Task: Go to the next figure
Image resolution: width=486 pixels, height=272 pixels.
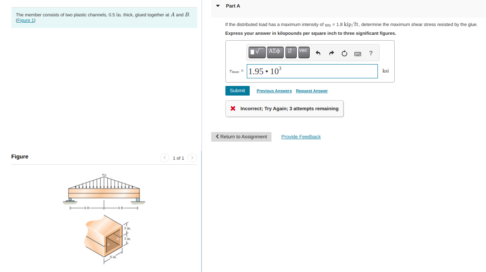Action: point(192,158)
